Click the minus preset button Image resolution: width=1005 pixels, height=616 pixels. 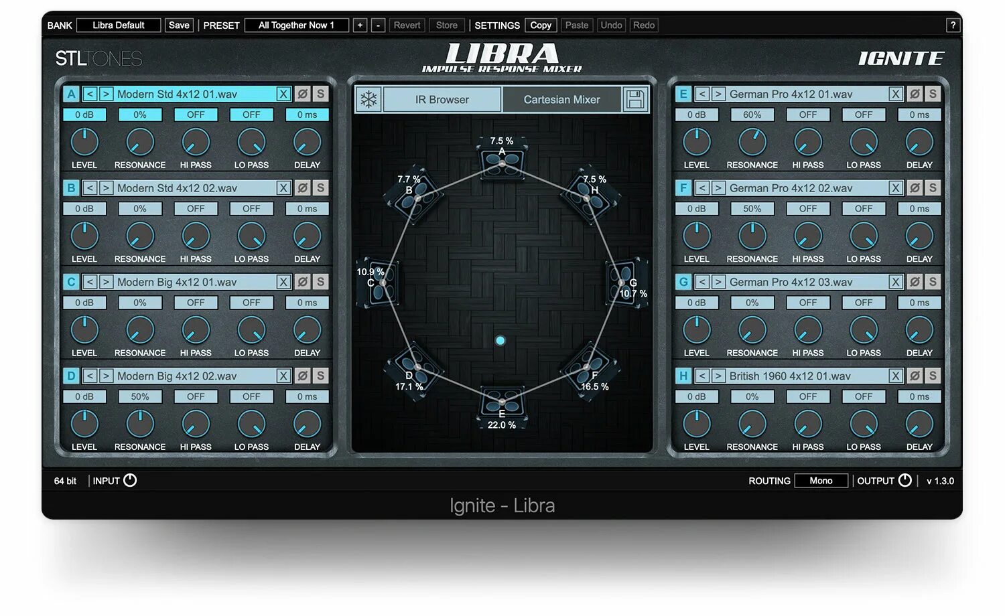pos(378,25)
